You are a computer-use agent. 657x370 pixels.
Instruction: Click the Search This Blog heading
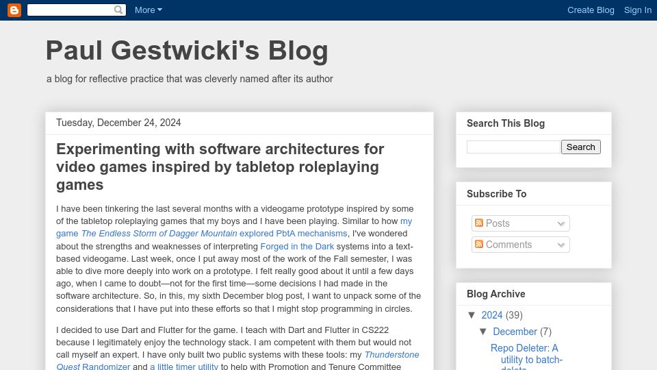click(x=506, y=123)
